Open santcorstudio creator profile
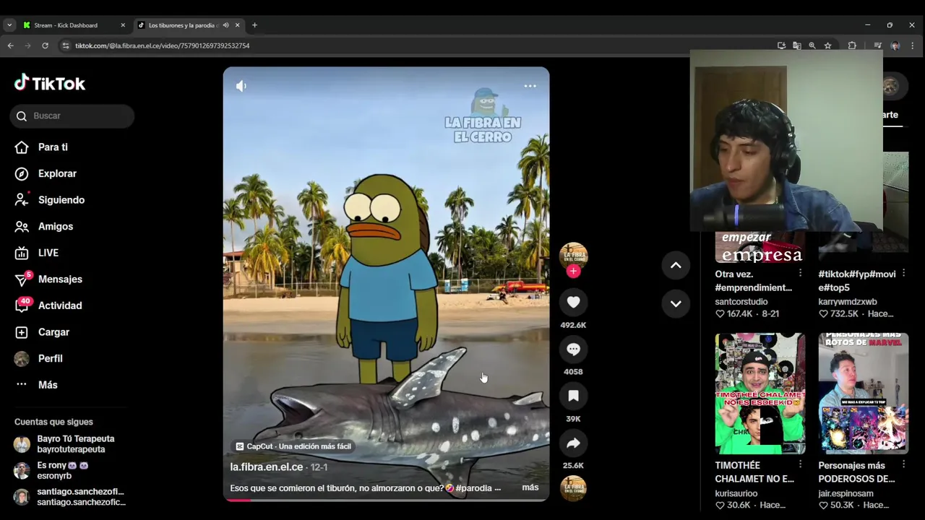 (741, 302)
